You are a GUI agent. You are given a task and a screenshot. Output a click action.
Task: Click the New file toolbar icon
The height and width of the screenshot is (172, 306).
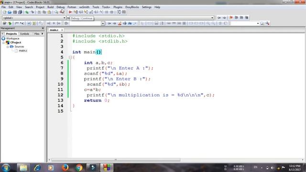pos(4,12)
